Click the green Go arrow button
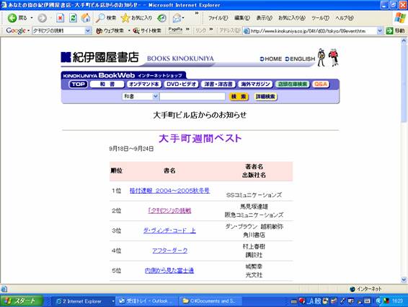 click(389, 31)
